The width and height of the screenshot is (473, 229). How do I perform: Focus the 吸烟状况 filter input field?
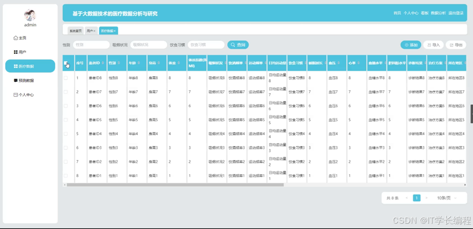[149, 45]
